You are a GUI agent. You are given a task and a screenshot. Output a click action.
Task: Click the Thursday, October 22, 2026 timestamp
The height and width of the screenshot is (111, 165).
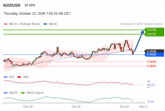pyautogui.click(x=37, y=14)
